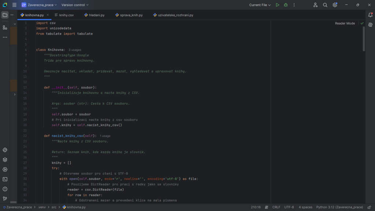Go to line via 210:16 position

click(256, 207)
